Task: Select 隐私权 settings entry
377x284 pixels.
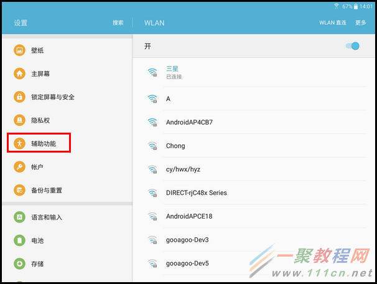Action: pos(67,120)
